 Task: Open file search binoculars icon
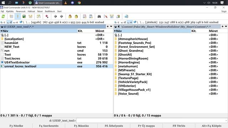[99, 16]
